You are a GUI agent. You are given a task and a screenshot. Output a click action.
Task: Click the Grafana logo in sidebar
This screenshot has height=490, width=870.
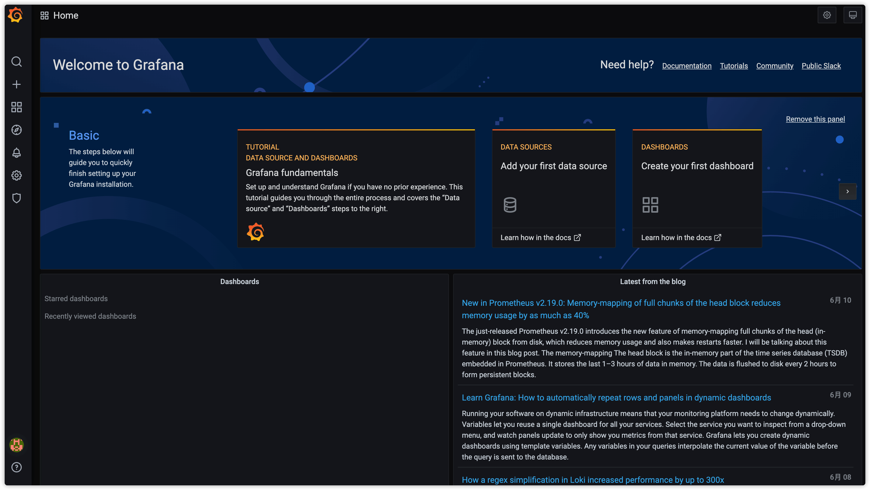tap(16, 15)
